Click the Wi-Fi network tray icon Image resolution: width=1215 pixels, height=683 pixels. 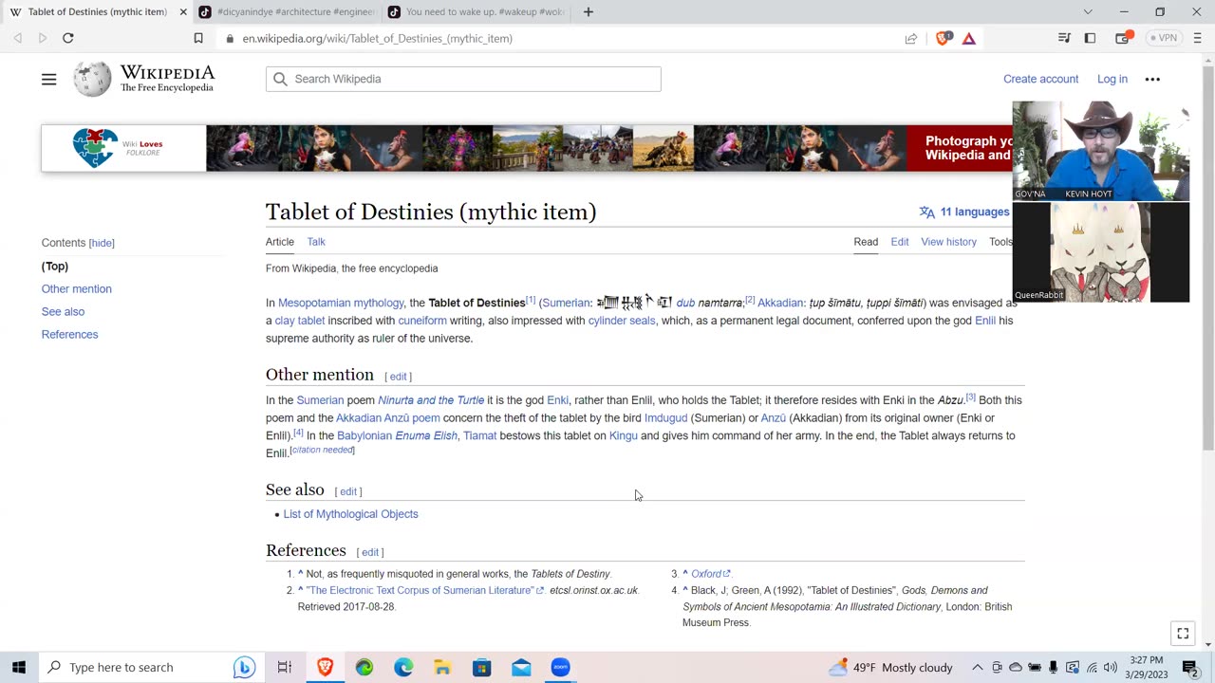coord(1092,668)
